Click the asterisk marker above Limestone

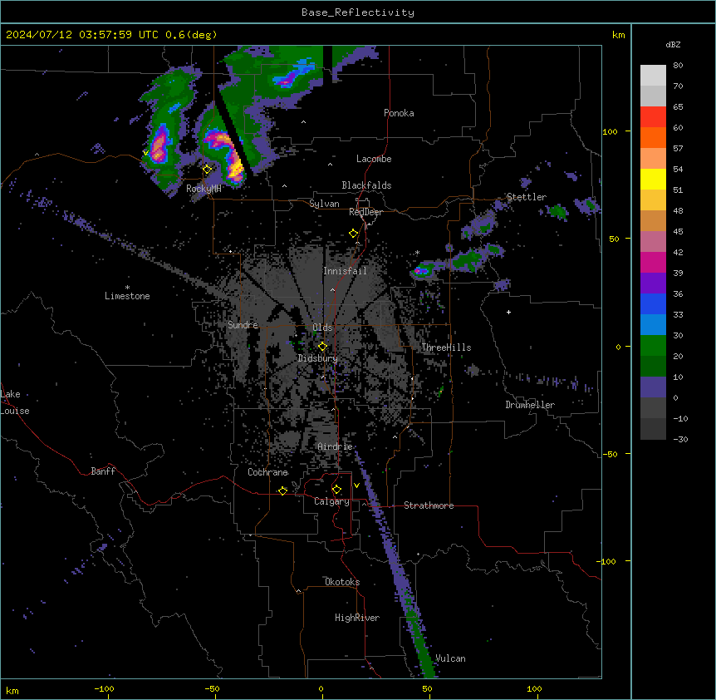click(x=127, y=288)
